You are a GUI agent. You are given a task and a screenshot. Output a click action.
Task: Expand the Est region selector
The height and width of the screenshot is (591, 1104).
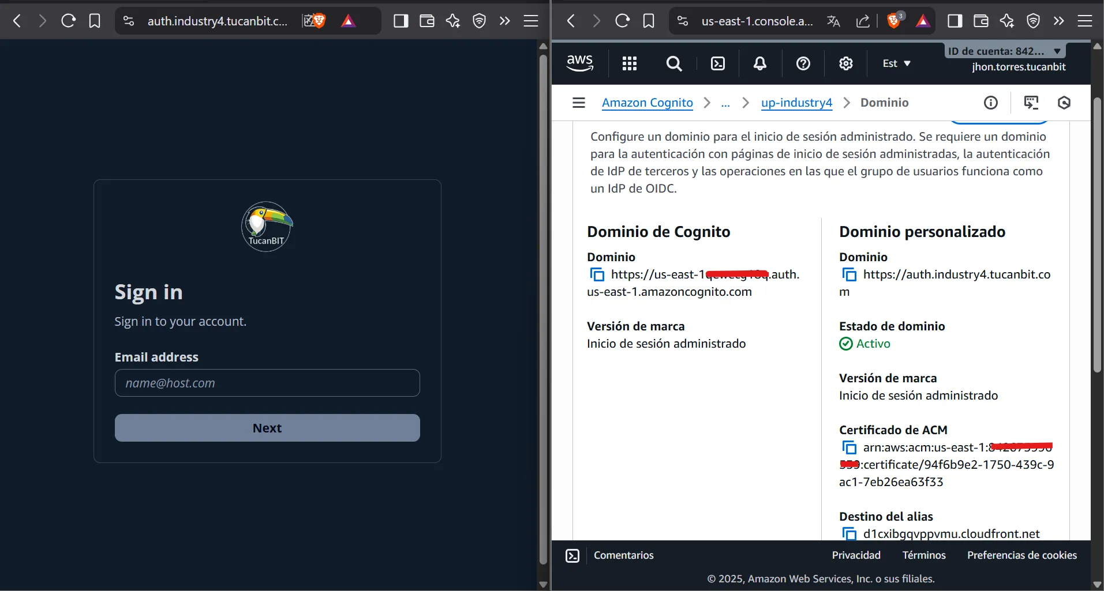pyautogui.click(x=896, y=63)
